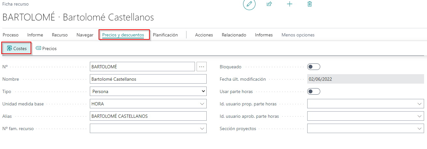Open the Navegar menu
This screenshot has width=427, height=149.
(x=85, y=35)
